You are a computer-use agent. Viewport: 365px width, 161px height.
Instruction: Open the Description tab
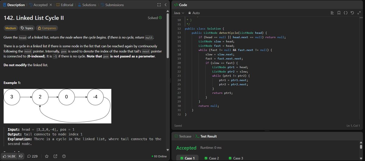pos(14,5)
